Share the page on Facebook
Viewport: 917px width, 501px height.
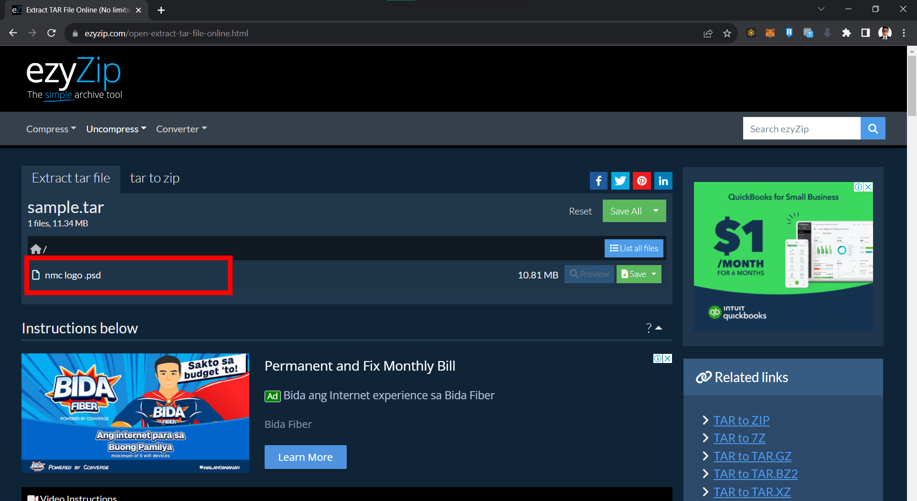(x=598, y=181)
